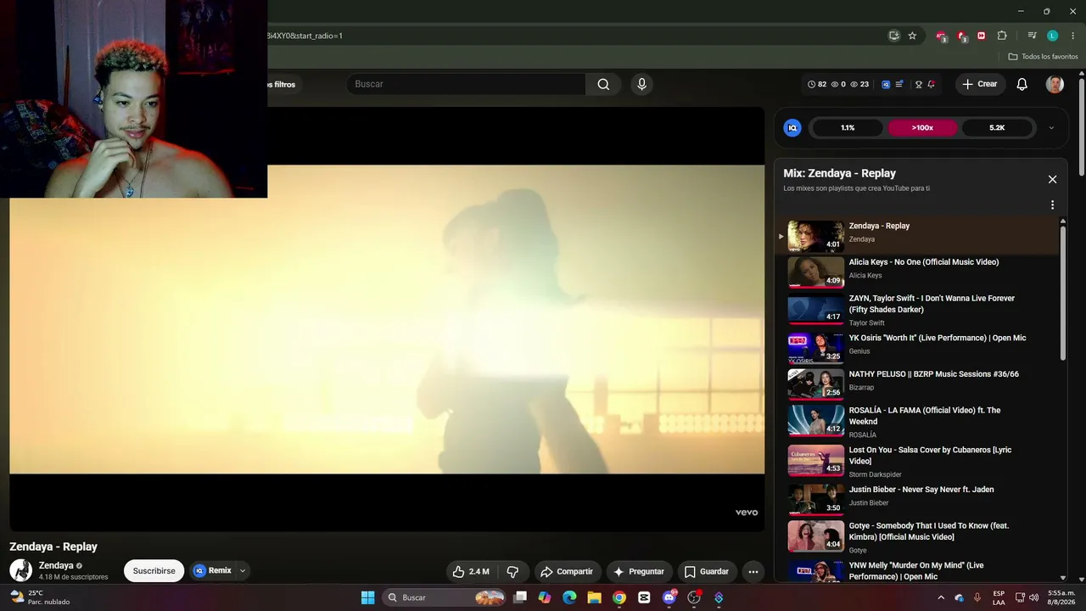Open the Chrome profile avatar L

pyautogui.click(x=1052, y=36)
